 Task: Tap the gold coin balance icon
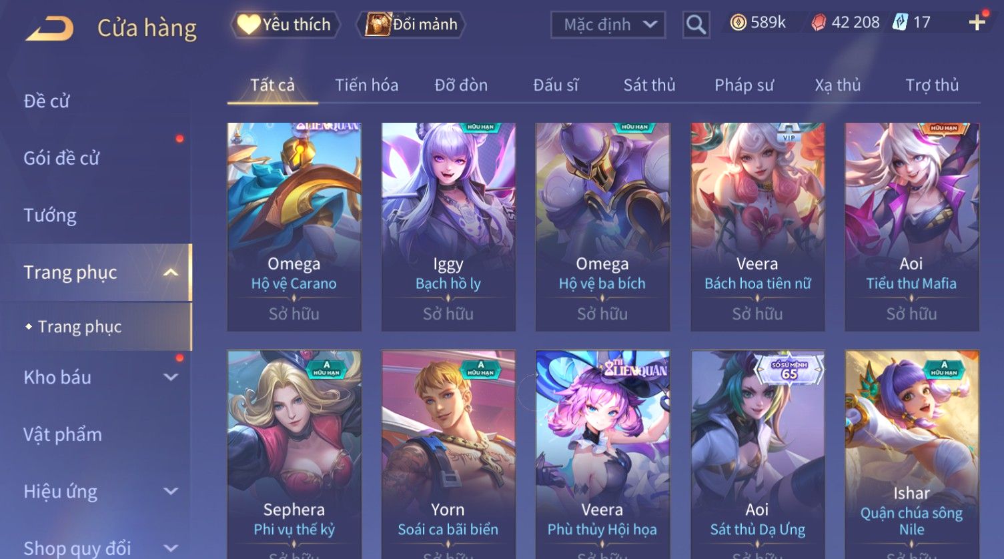coord(738,23)
